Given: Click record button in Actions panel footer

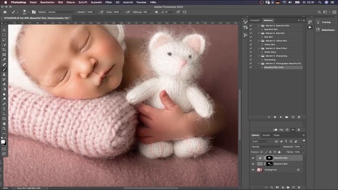Looking at the screenshot, I should pyautogui.click(x=275, y=117).
